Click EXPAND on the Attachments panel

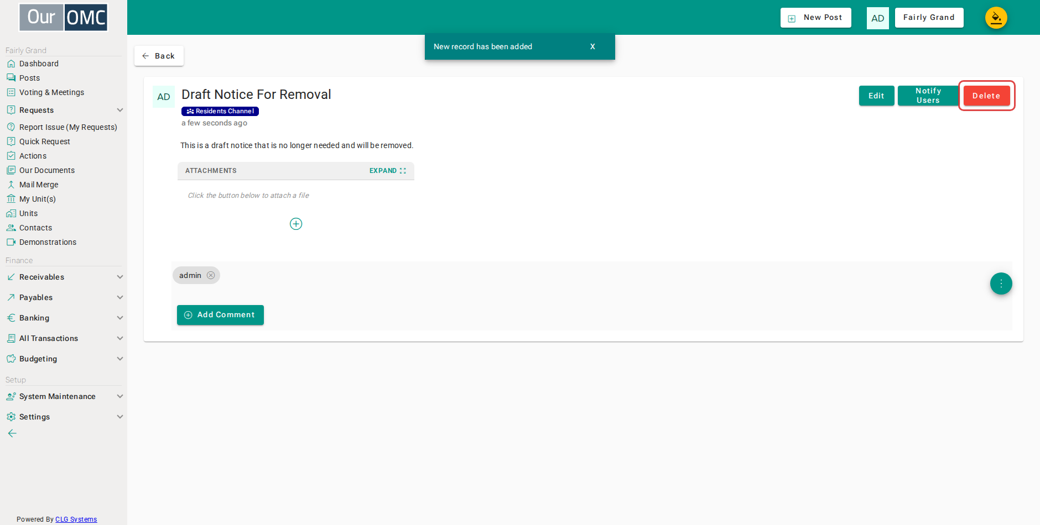click(387, 171)
